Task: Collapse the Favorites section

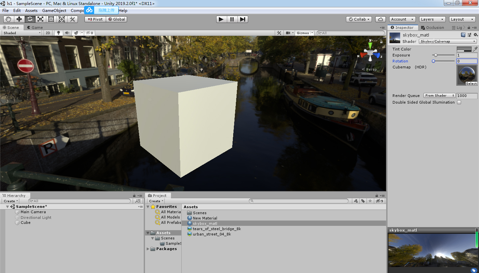Action: 148,207
